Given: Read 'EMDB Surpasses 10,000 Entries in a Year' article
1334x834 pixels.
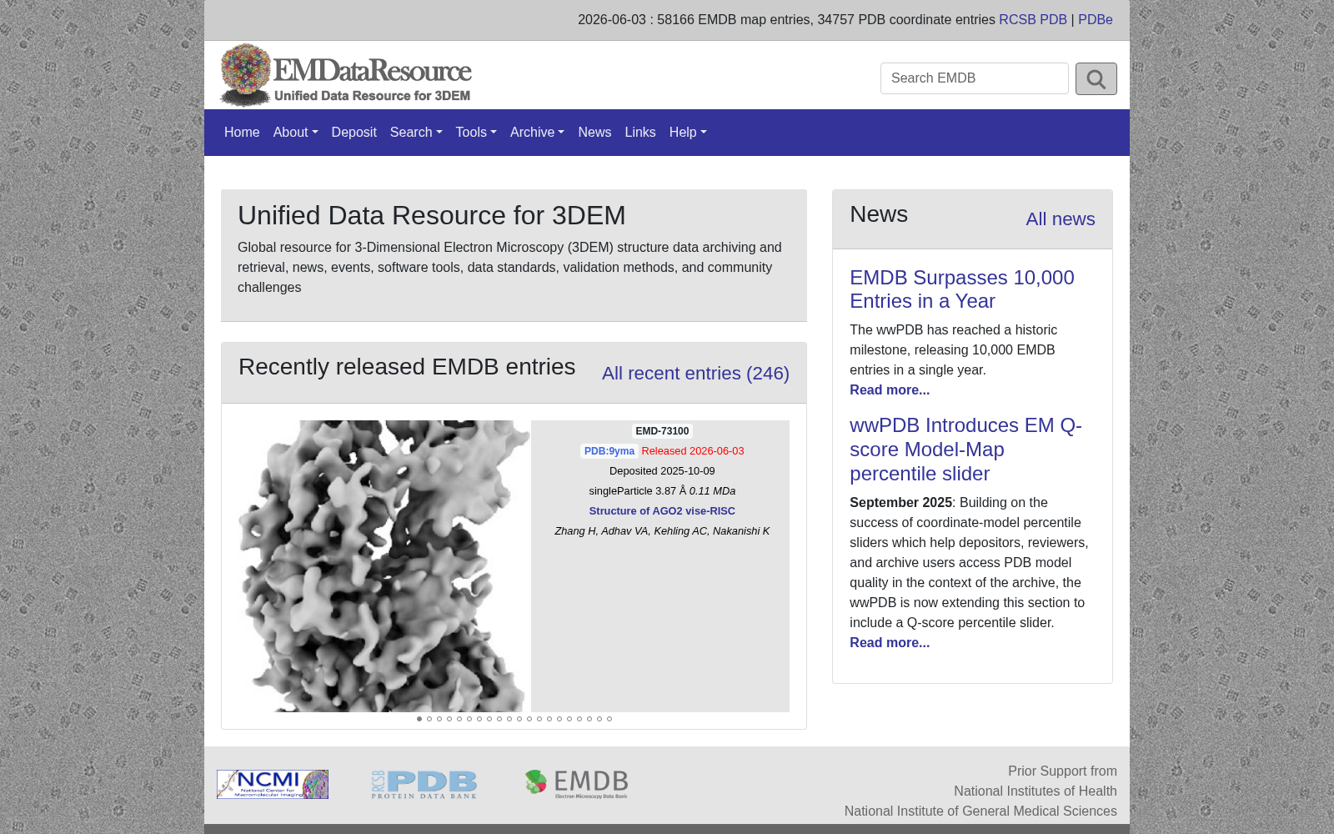Looking at the screenshot, I should [x=962, y=289].
